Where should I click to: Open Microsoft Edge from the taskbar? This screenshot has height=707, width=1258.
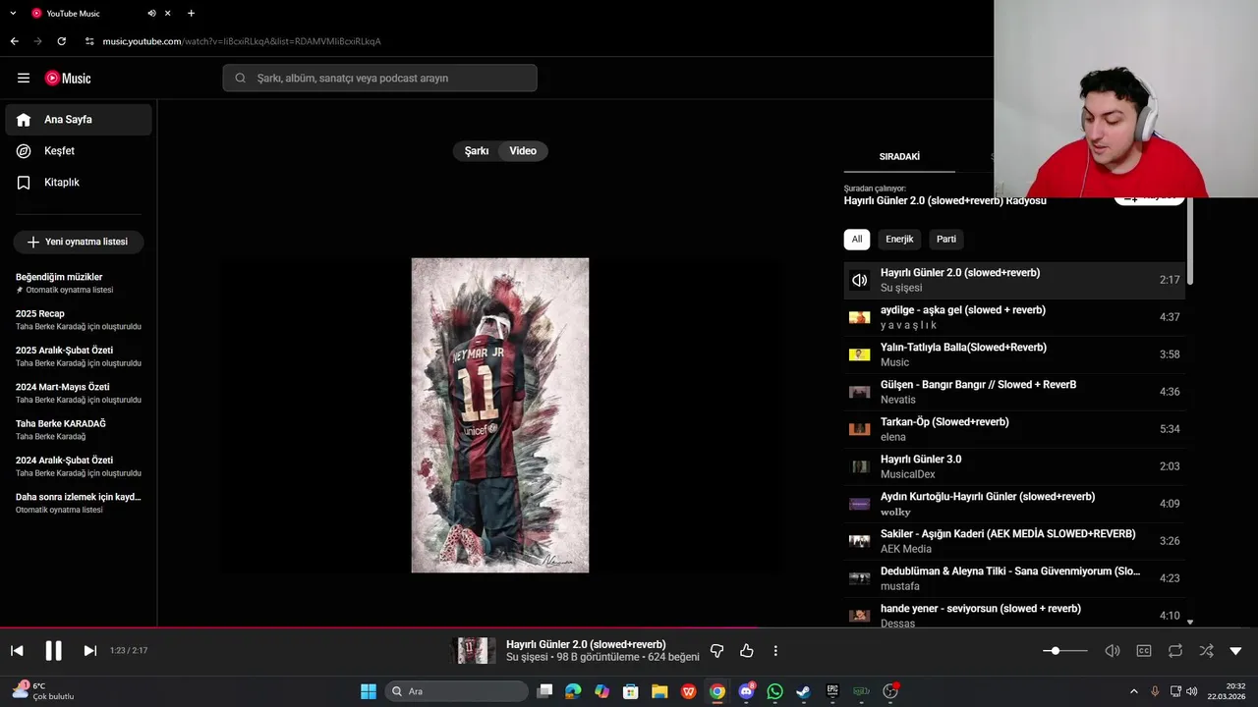coord(573,691)
